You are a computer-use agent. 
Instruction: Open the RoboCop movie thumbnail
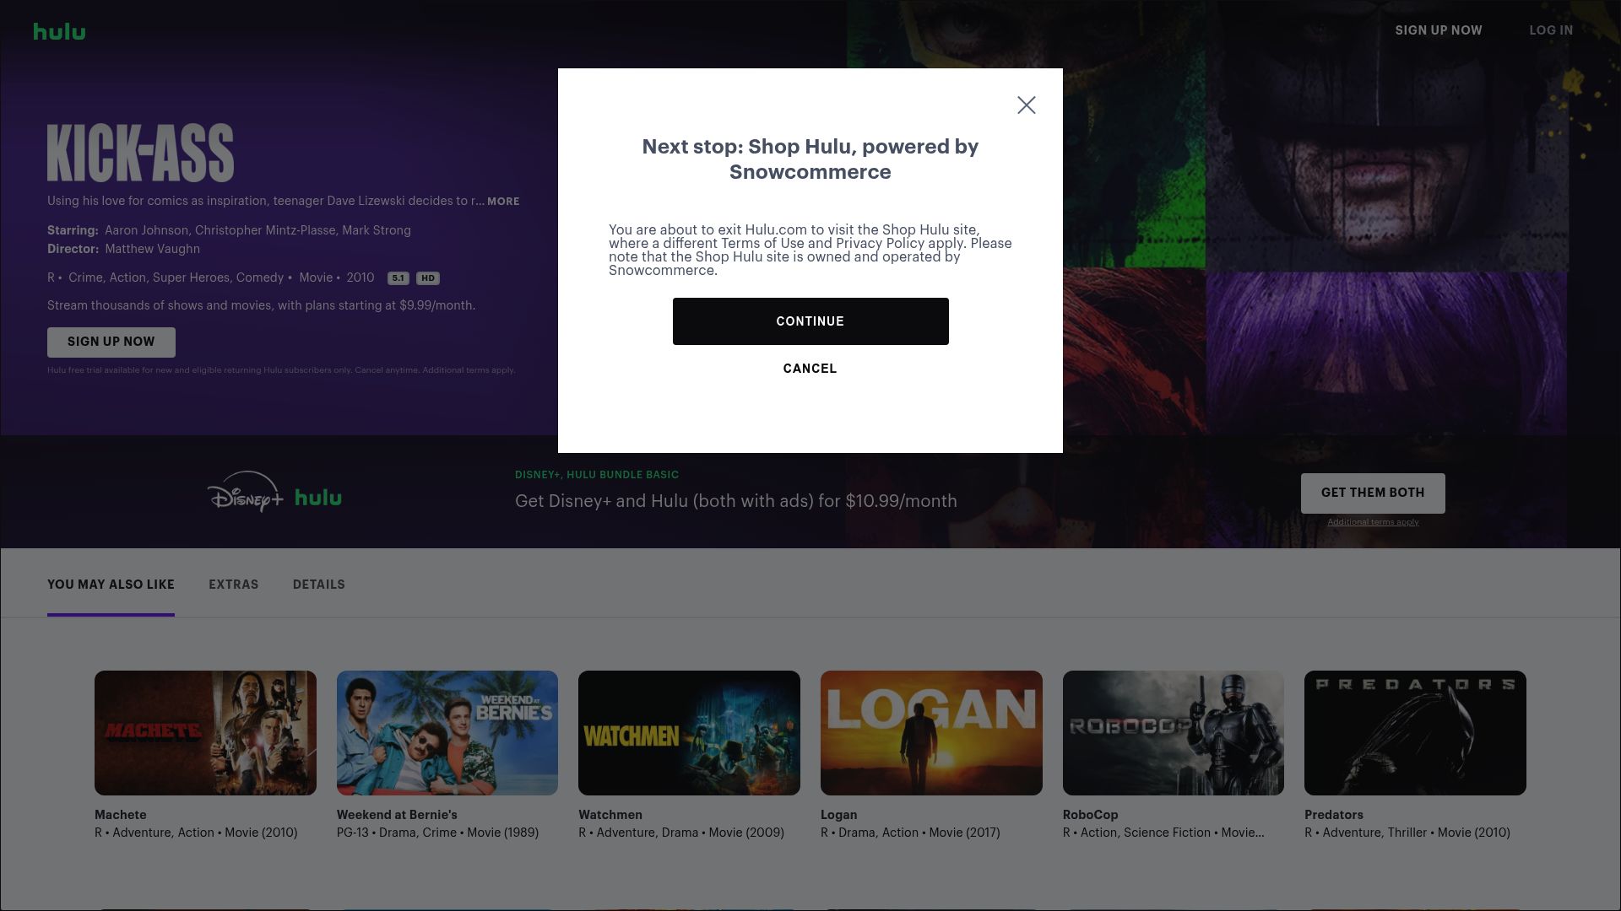coord(1174,733)
